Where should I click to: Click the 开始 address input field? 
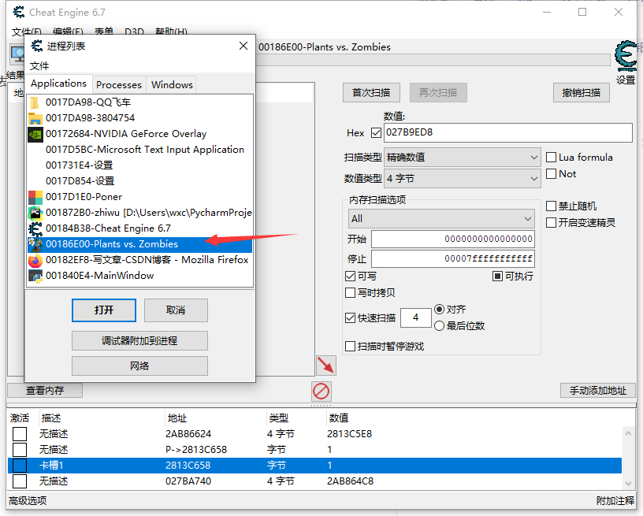click(453, 239)
